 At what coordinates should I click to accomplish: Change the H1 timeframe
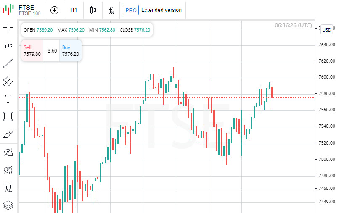pos(74,10)
